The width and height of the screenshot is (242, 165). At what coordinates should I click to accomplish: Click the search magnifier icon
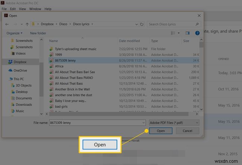tap(197, 24)
